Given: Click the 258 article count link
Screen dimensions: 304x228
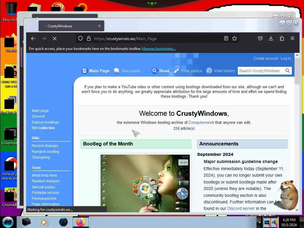Looking at the screenshot, I should 176,128.
